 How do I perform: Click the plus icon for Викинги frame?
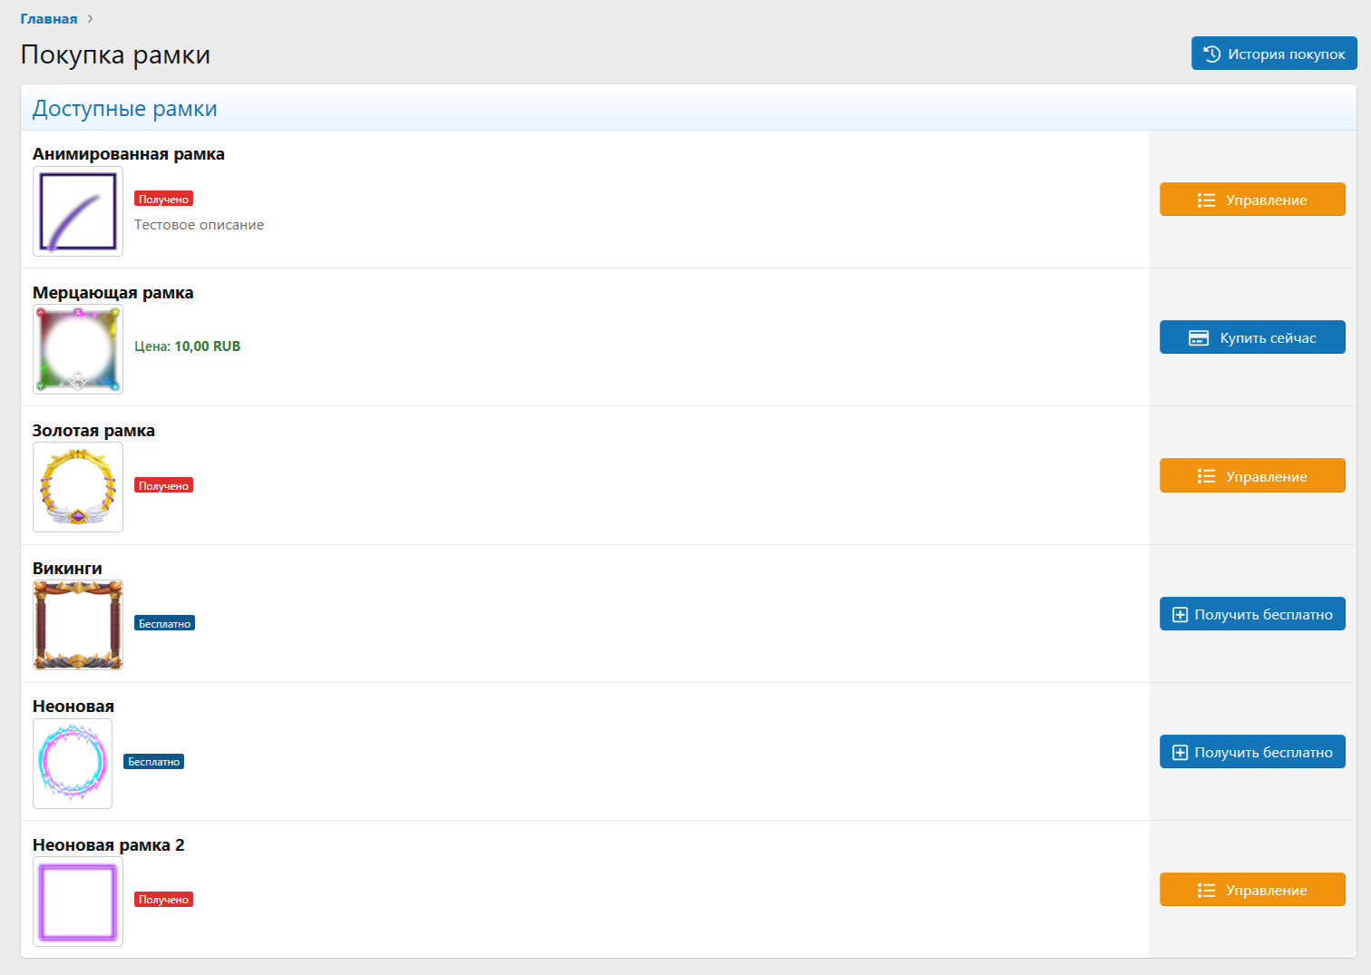[1180, 615]
